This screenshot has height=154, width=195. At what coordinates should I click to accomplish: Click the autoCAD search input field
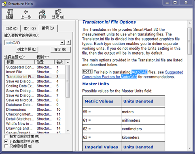(32, 42)
